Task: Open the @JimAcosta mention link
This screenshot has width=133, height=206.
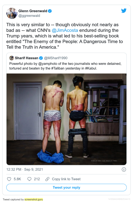Action: point(65,30)
